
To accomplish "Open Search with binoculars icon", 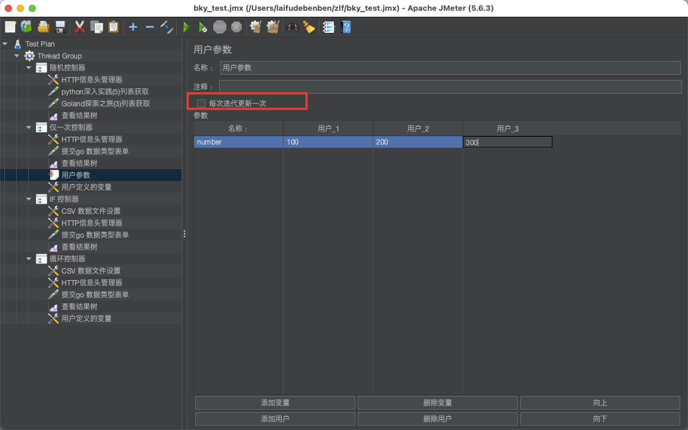I will click(x=292, y=27).
